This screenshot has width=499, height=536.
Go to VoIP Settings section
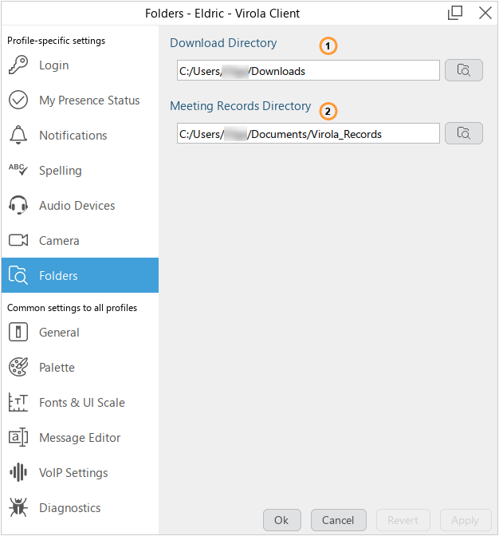click(75, 473)
